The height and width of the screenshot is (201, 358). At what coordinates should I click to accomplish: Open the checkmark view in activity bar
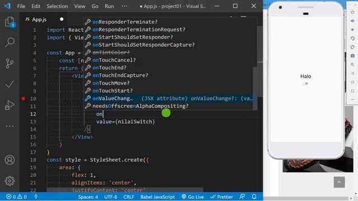pyautogui.click(x=10, y=84)
